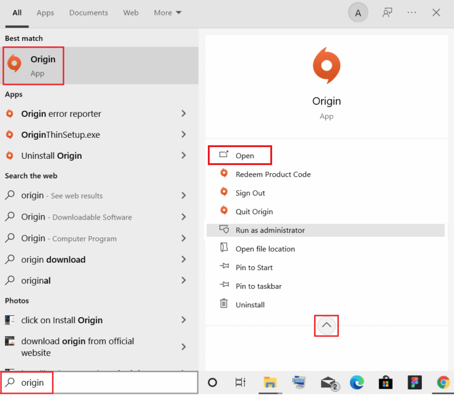
Task: Click Uninstall in the Origin actions
Action: (250, 305)
